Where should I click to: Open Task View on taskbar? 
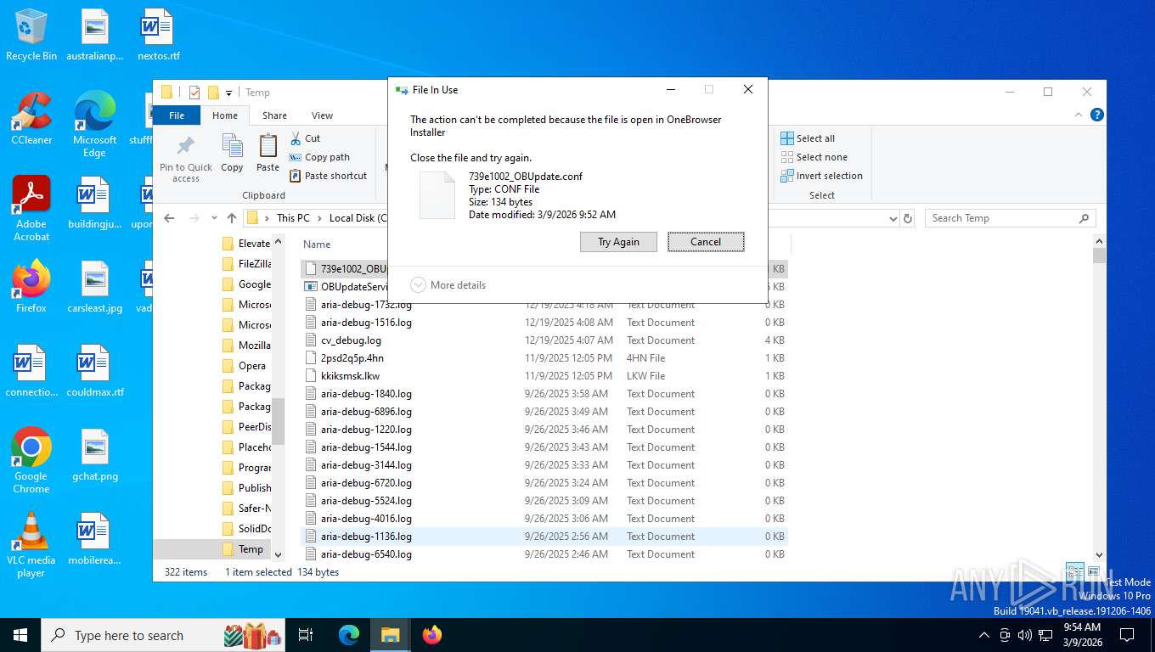pos(306,635)
